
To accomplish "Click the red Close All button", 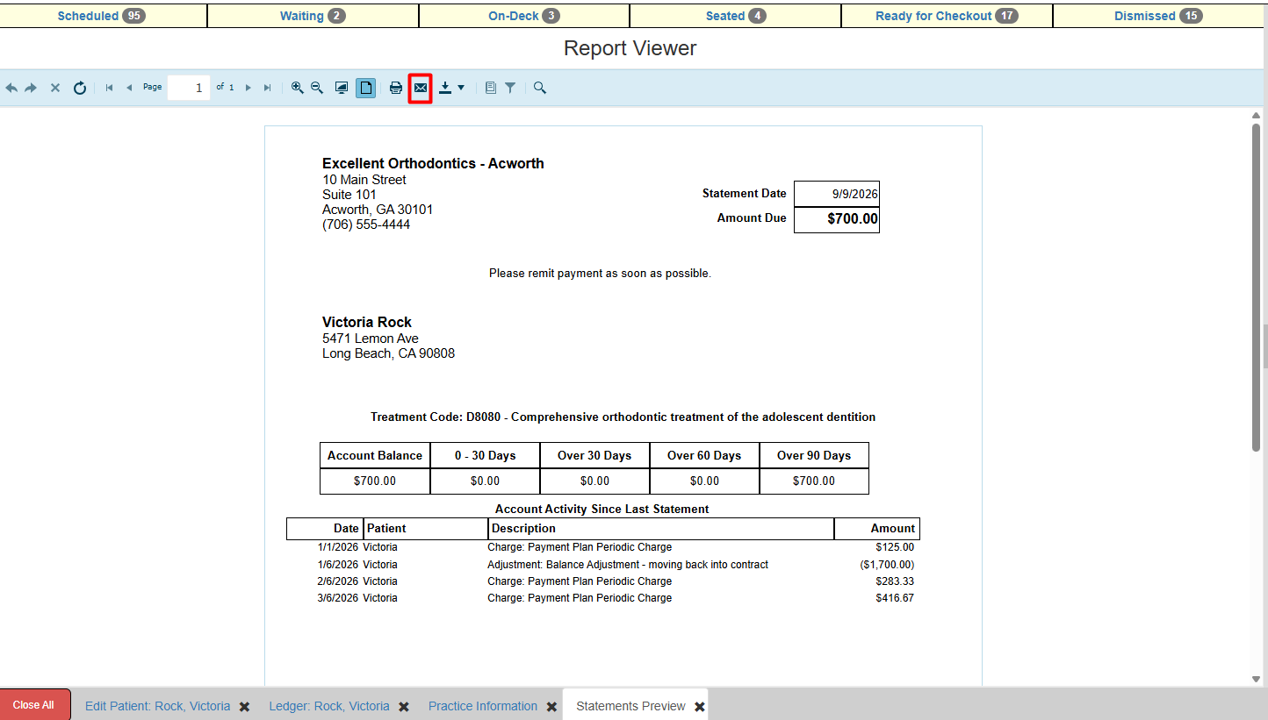I will [x=34, y=704].
